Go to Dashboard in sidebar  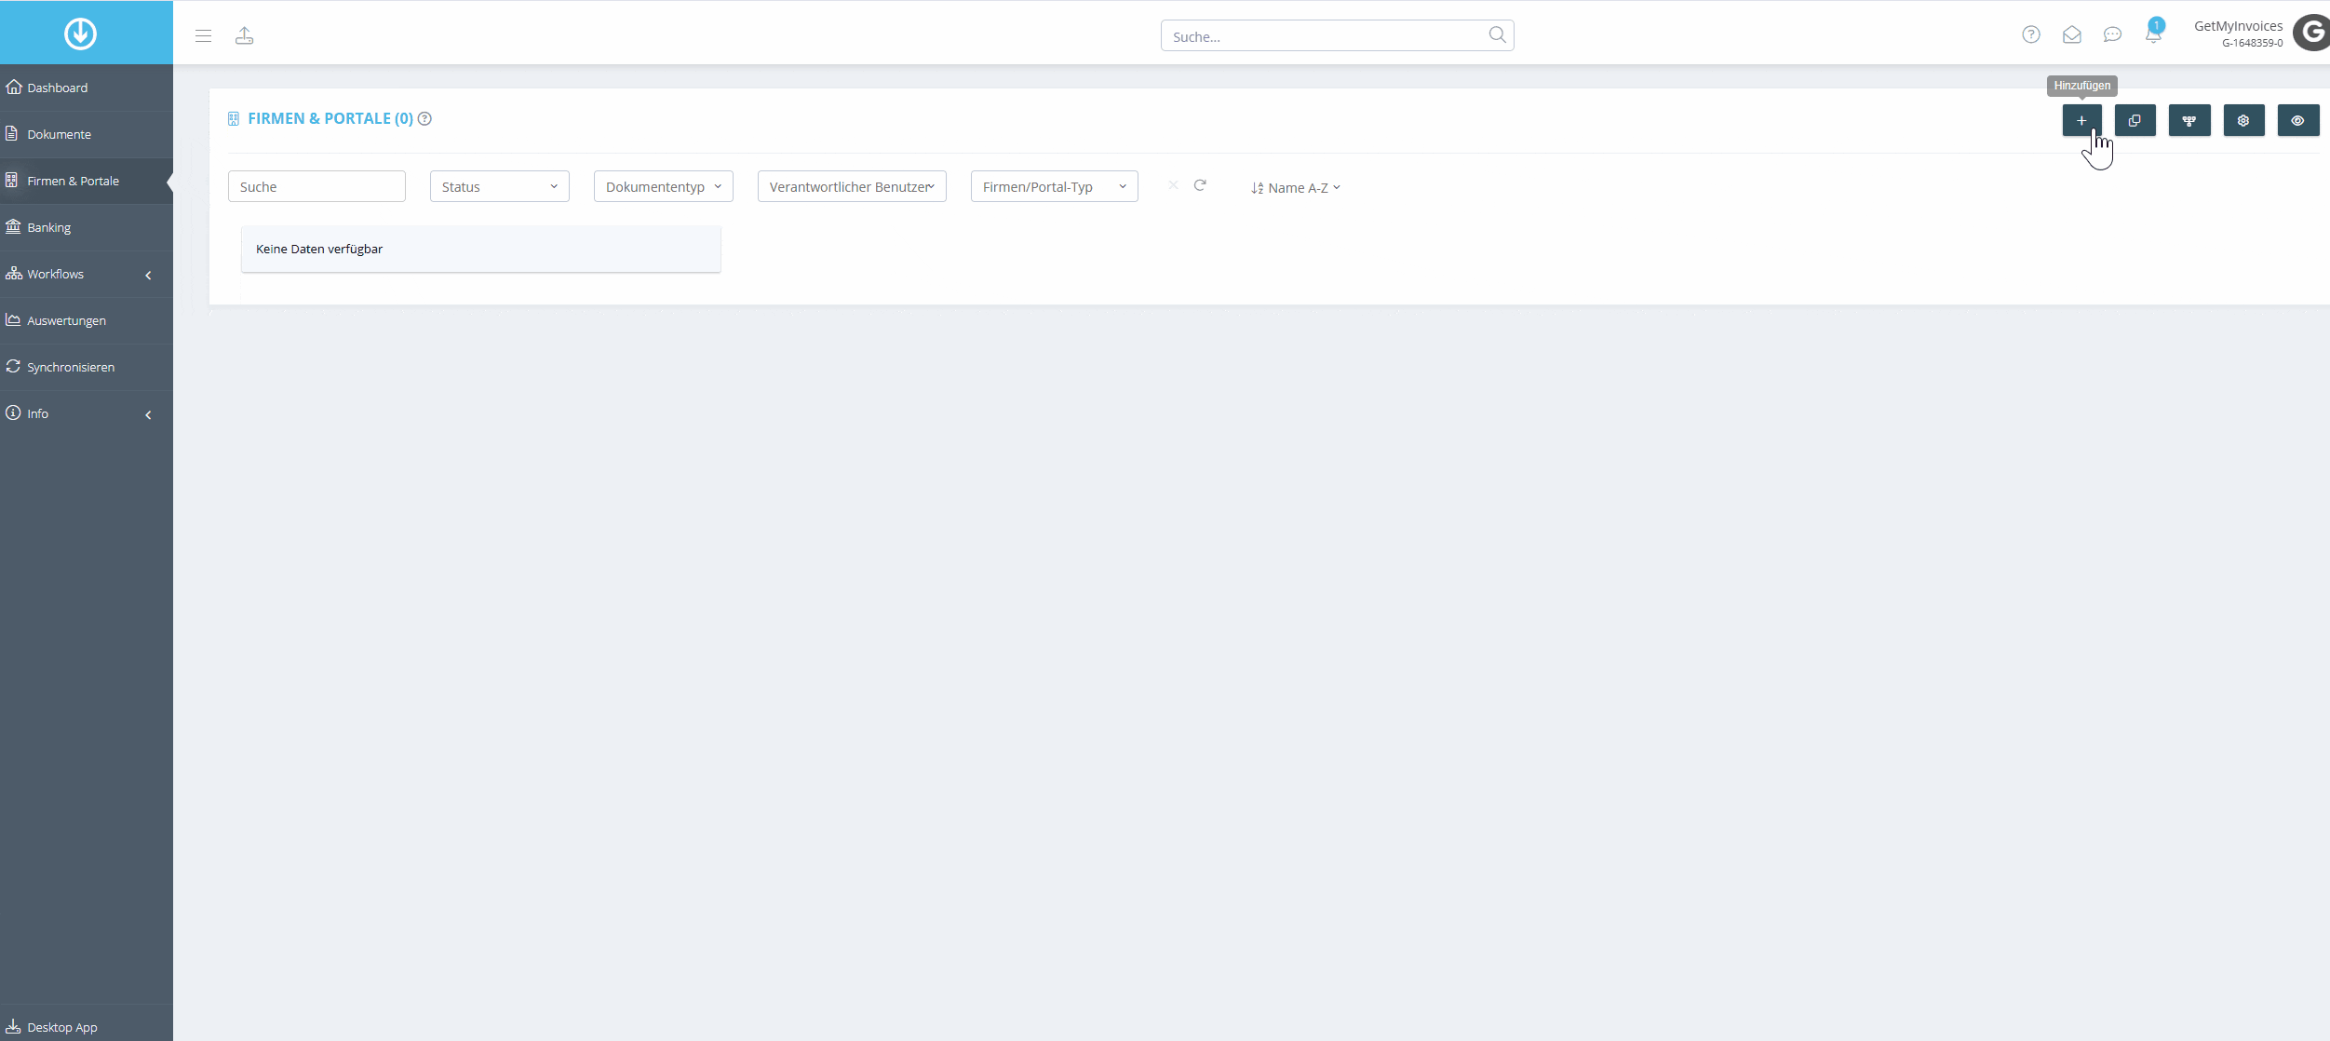pos(87,88)
